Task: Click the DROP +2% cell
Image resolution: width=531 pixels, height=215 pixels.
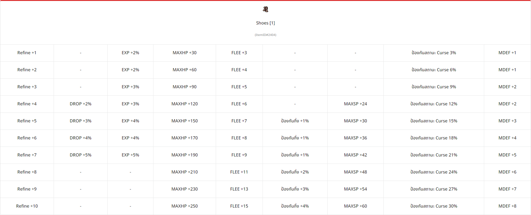Action: [x=81, y=104]
